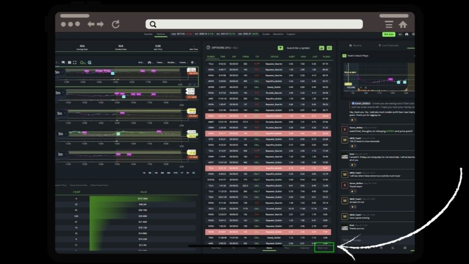Open the options filter funnel icon
The width and height of the screenshot is (469, 264).
[280, 48]
